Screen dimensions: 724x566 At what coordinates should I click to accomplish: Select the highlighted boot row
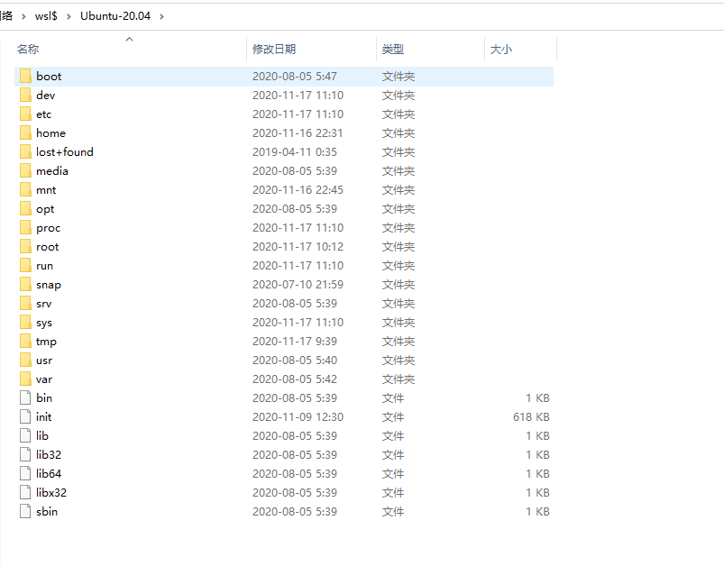tap(270, 77)
